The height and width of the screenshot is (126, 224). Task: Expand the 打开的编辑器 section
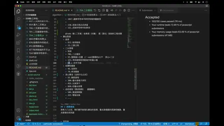(x=31, y=15)
